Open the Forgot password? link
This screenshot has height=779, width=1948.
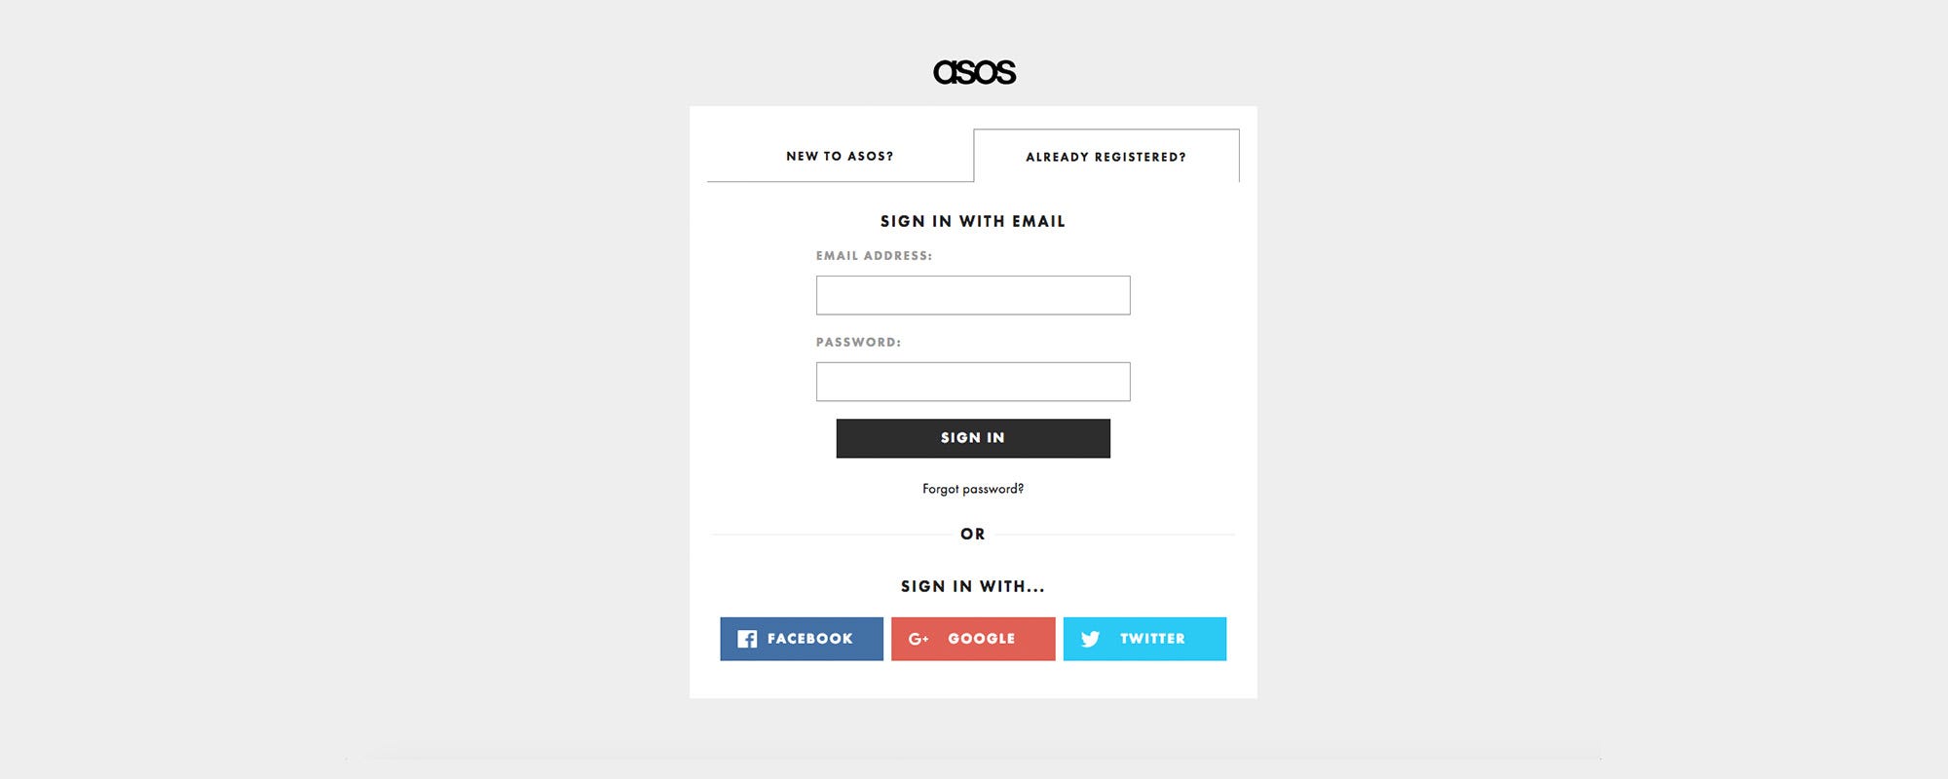973,489
